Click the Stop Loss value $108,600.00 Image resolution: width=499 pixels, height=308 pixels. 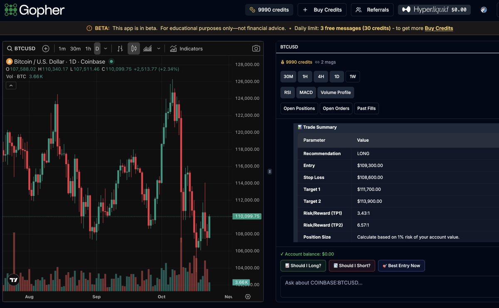pos(370,177)
